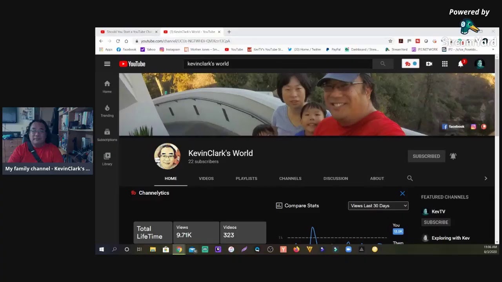Screen dimensions: 502x282
Task: Switch to the Playlists tab
Action: tap(246, 178)
